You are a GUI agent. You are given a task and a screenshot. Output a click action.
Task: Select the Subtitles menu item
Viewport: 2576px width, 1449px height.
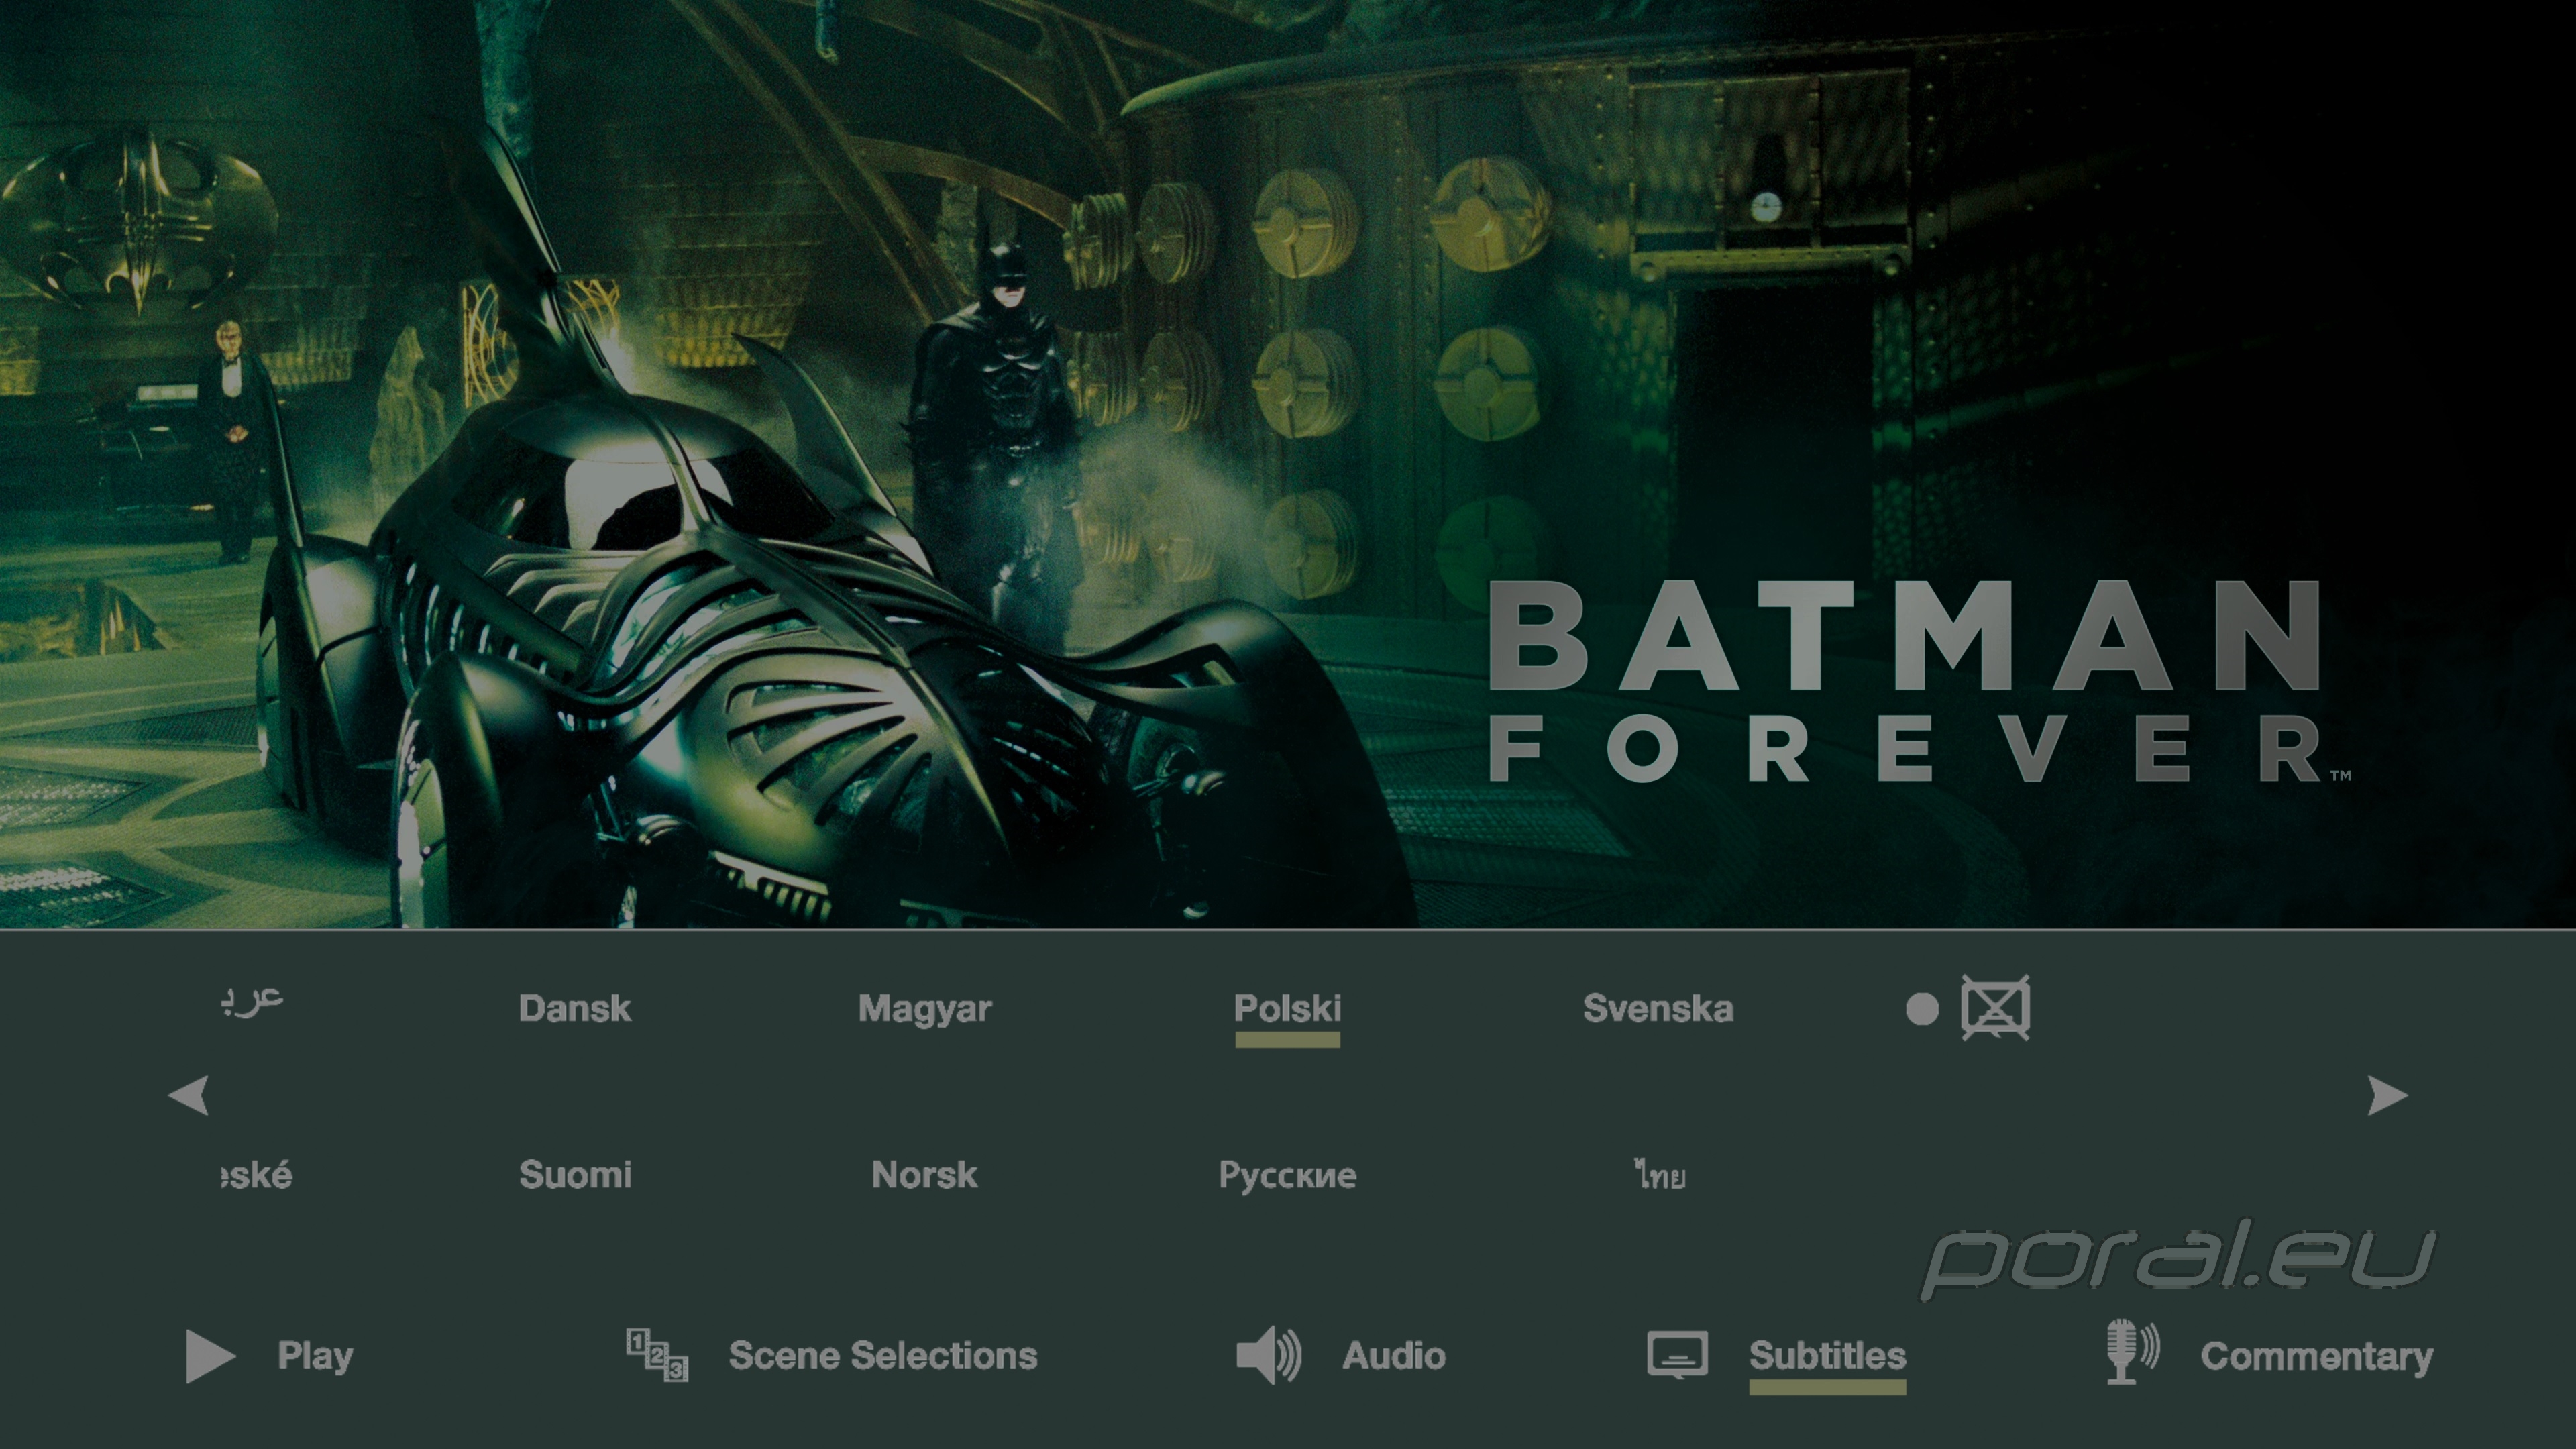(1827, 1356)
